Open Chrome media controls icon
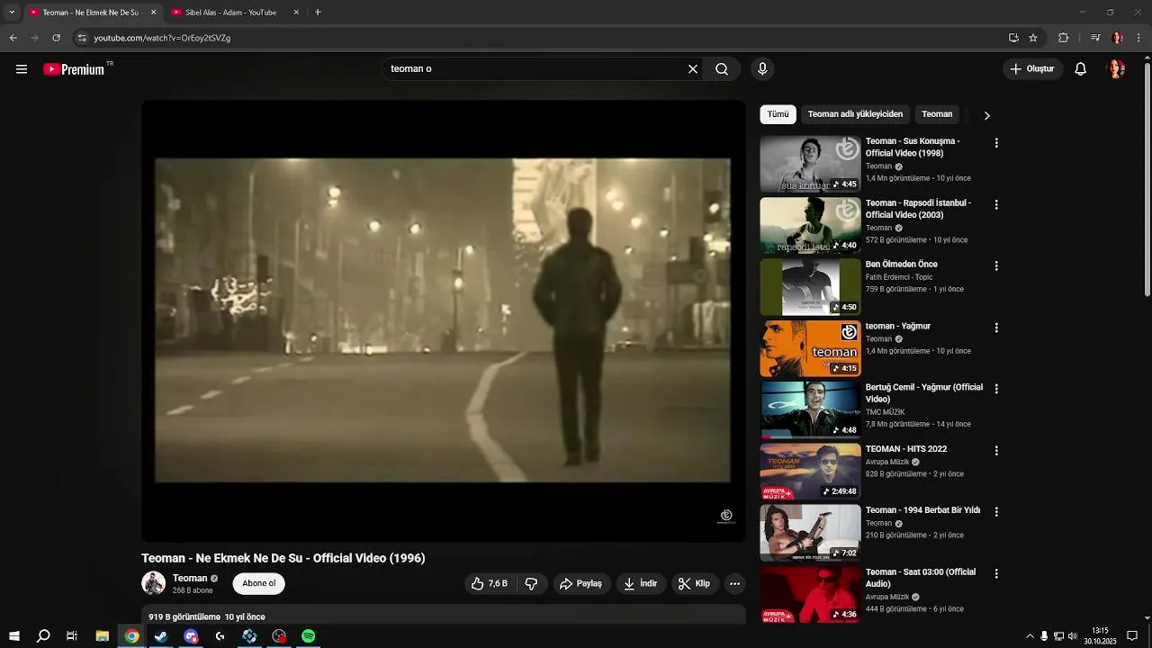1152x648 pixels. (x=1094, y=38)
